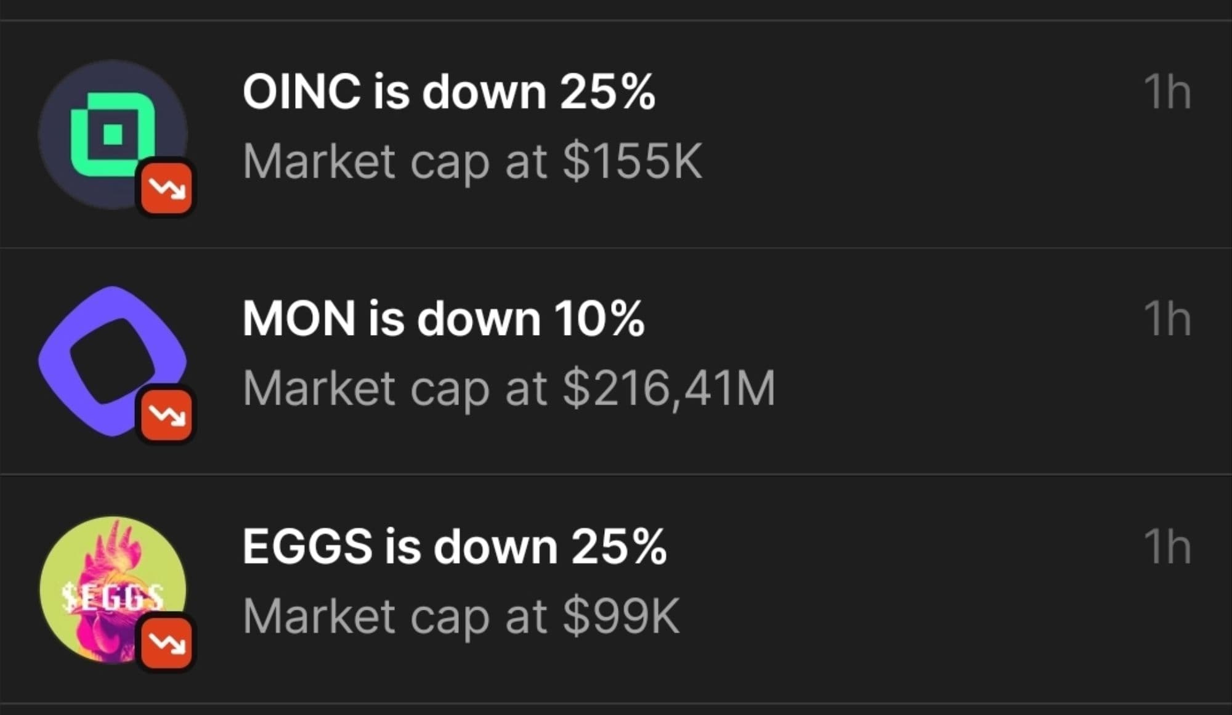Screen dimensions: 1232x715
Task: Click the green square OINC token logo
Action: click(111, 133)
